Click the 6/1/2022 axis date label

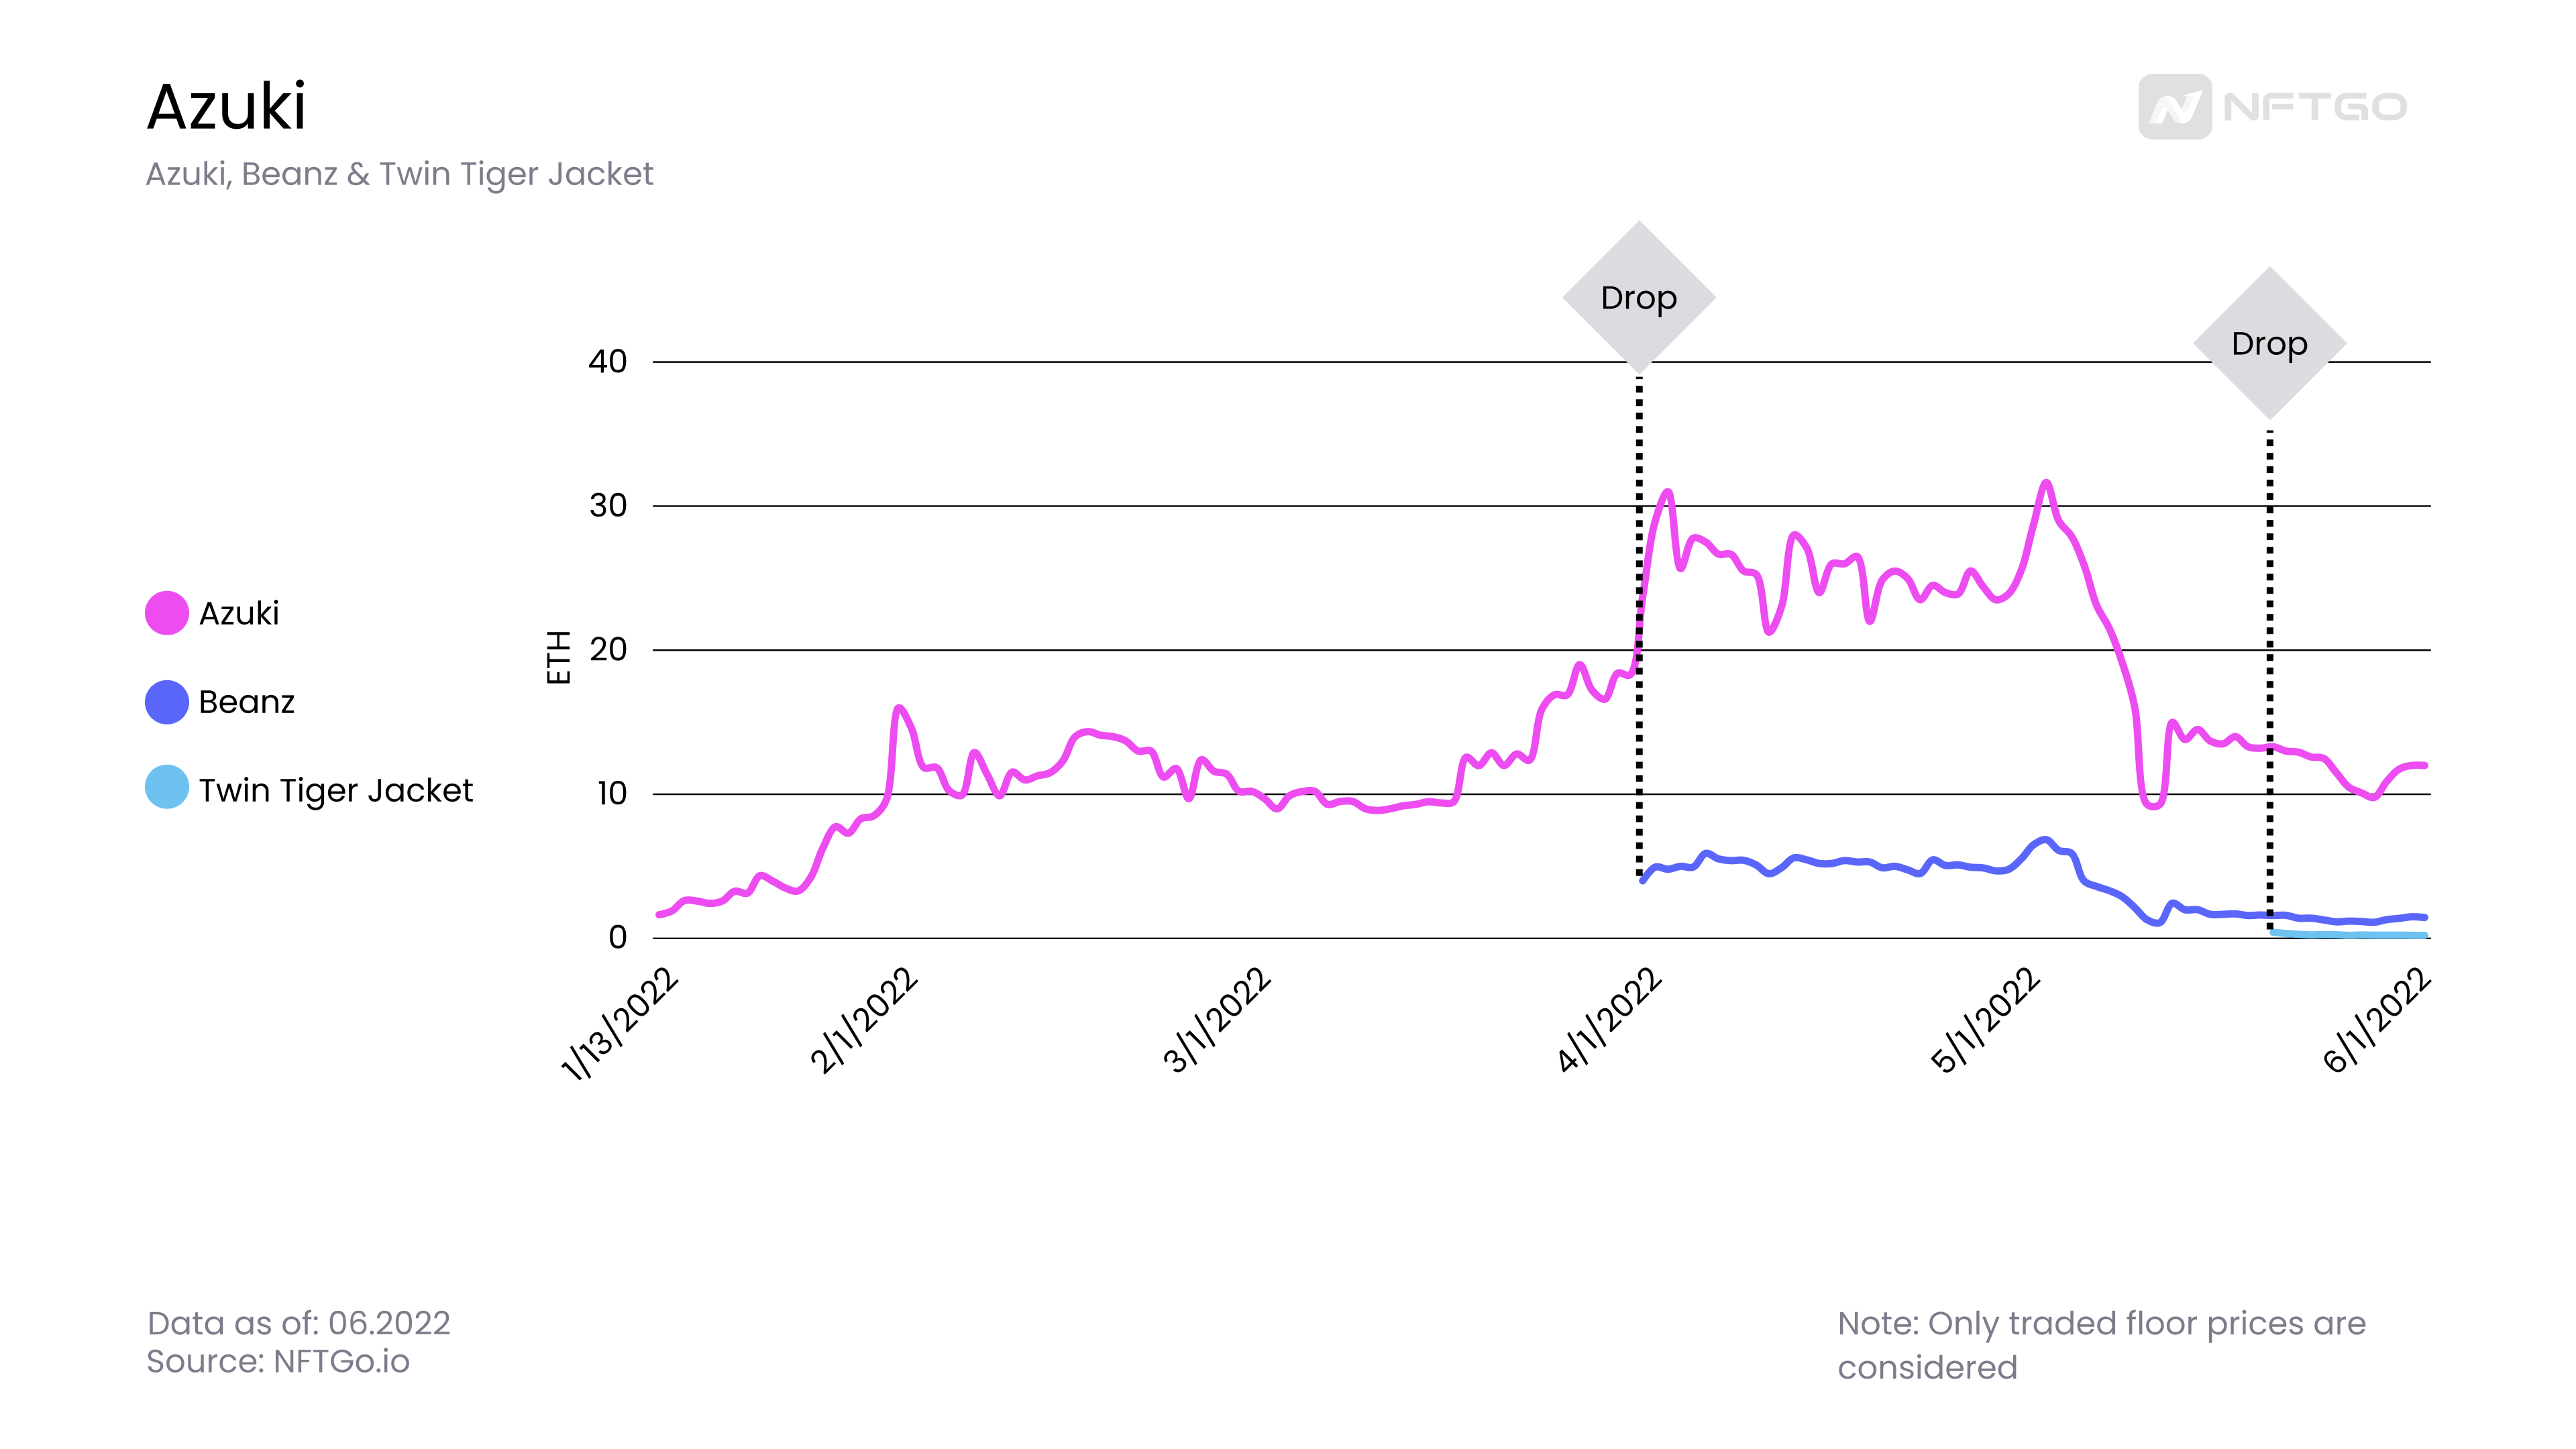click(2376, 1021)
